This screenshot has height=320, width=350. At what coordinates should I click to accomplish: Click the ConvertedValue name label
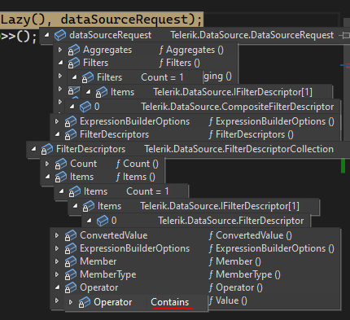click(114, 235)
